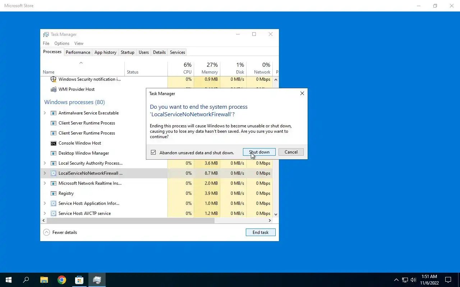The width and height of the screenshot is (460, 287).
Task: Expand Service Host: Application Information row
Action: (x=45, y=203)
